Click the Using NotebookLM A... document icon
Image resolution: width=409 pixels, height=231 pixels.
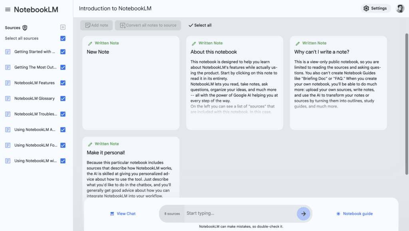point(8,130)
